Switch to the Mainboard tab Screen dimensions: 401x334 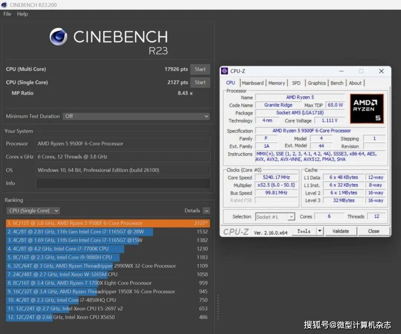click(252, 83)
